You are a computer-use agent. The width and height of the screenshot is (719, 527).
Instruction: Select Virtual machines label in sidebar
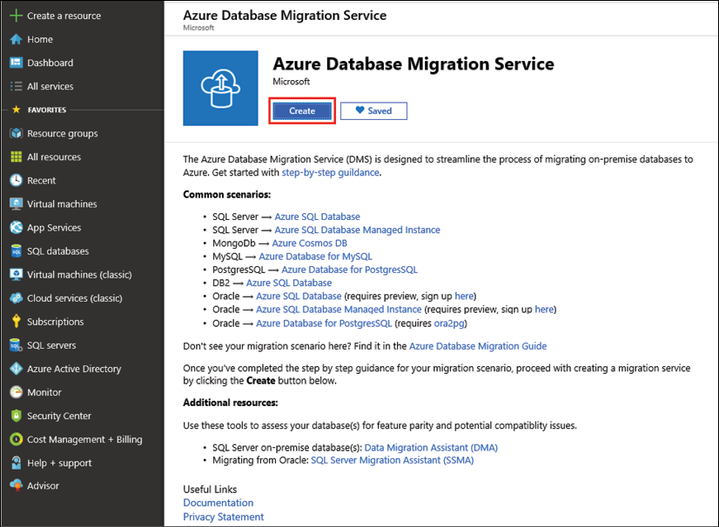62,203
